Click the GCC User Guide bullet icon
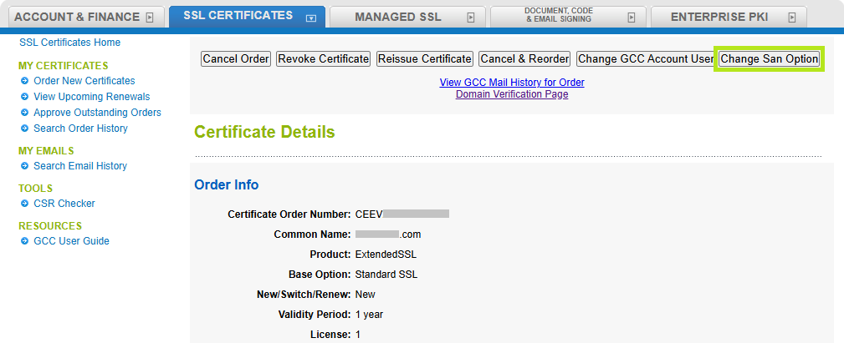This screenshot has width=844, height=343. [x=24, y=241]
